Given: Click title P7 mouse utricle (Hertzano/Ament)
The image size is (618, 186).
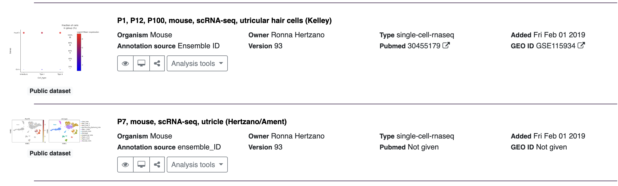Looking at the screenshot, I should [x=202, y=122].
